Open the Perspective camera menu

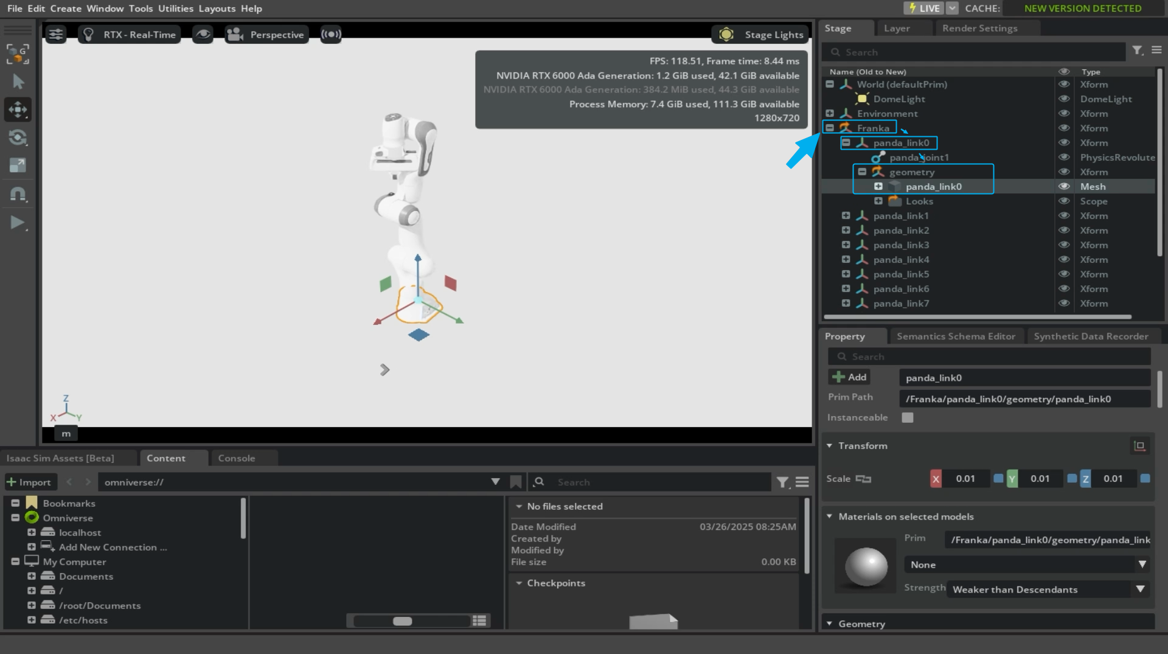265,35
